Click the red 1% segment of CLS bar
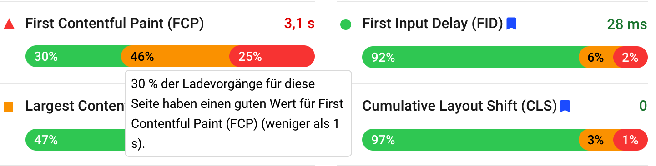The image size is (656, 166). pos(631,140)
